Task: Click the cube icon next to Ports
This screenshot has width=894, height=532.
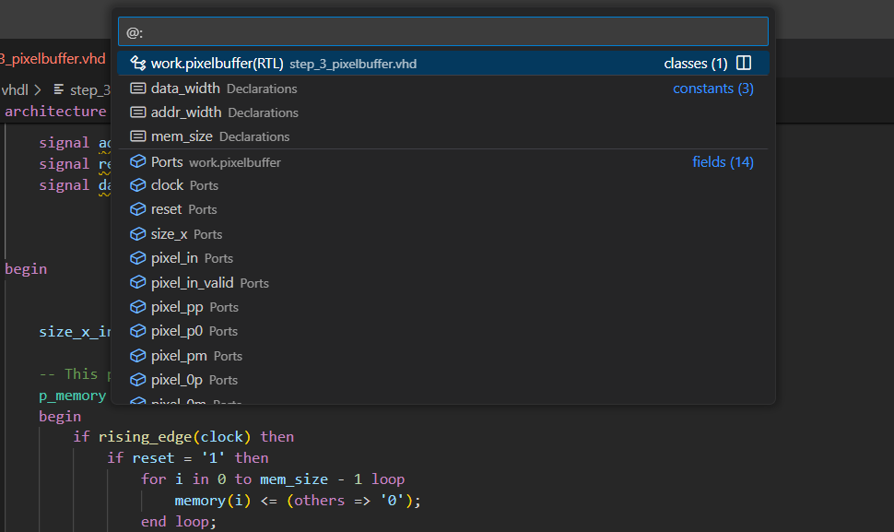Action: (138, 162)
